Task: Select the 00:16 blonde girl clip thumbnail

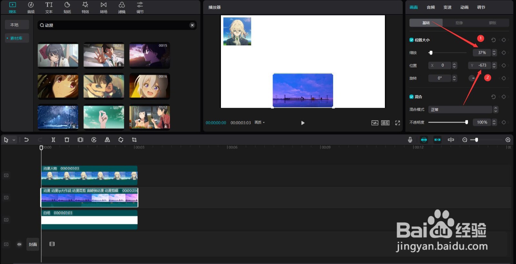Action: click(x=149, y=86)
